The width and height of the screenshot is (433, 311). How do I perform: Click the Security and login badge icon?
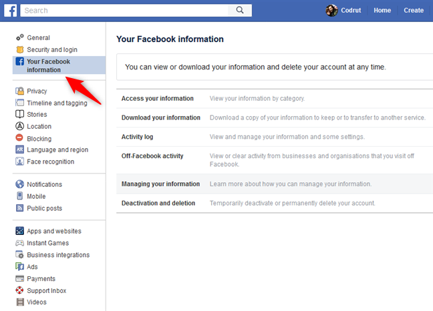(19, 49)
